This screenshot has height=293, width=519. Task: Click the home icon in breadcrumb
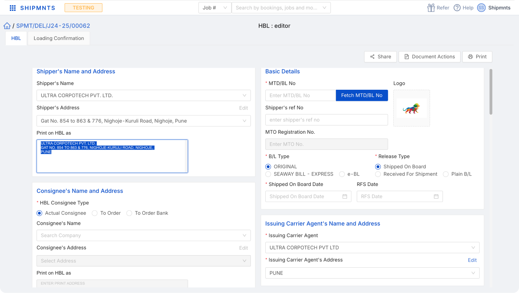click(x=7, y=26)
